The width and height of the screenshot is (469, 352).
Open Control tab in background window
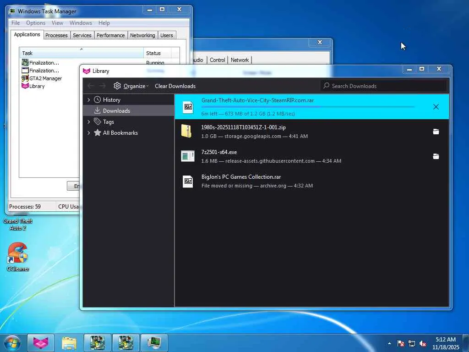(217, 60)
